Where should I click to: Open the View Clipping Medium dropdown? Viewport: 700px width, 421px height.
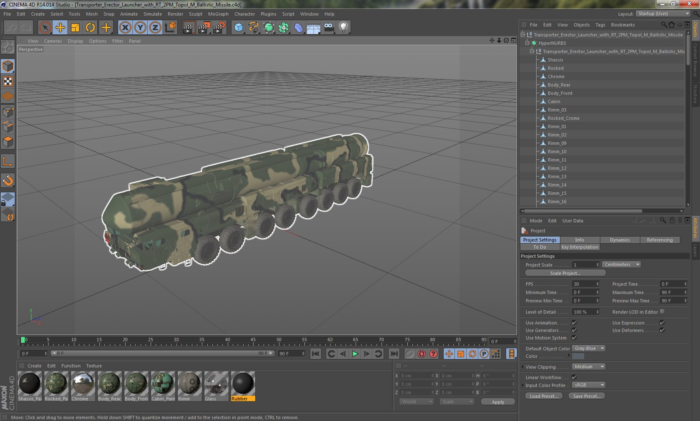[589, 366]
